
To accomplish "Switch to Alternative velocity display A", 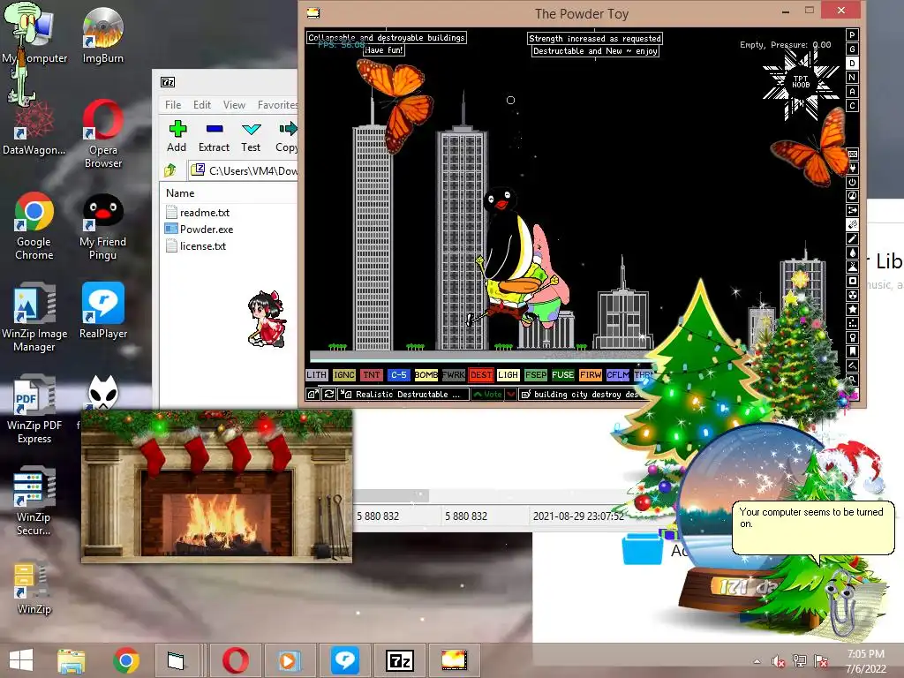I will pos(852,91).
